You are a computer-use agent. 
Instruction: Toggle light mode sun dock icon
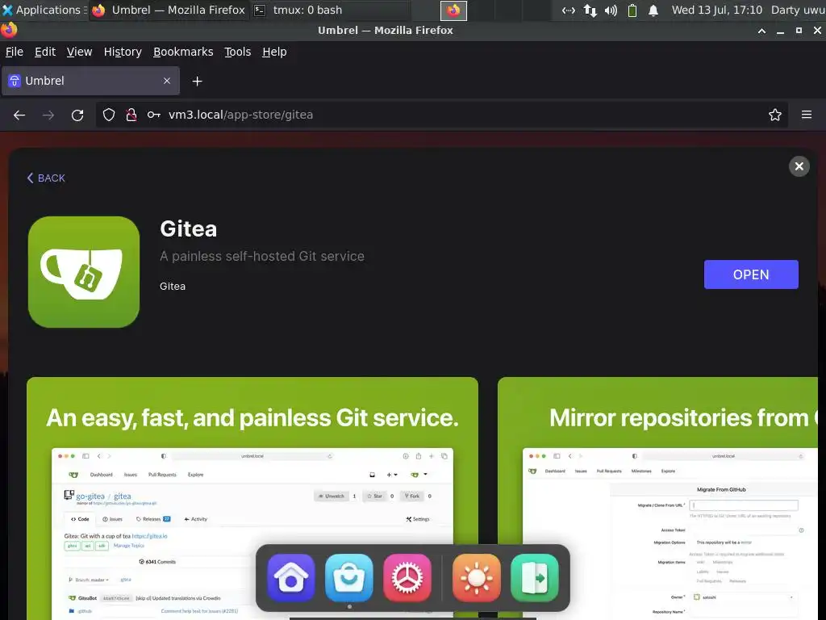click(476, 577)
